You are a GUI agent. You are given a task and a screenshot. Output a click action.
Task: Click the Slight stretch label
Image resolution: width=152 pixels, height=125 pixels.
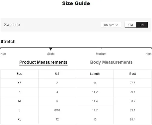pyautogui.click(x=51, y=54)
